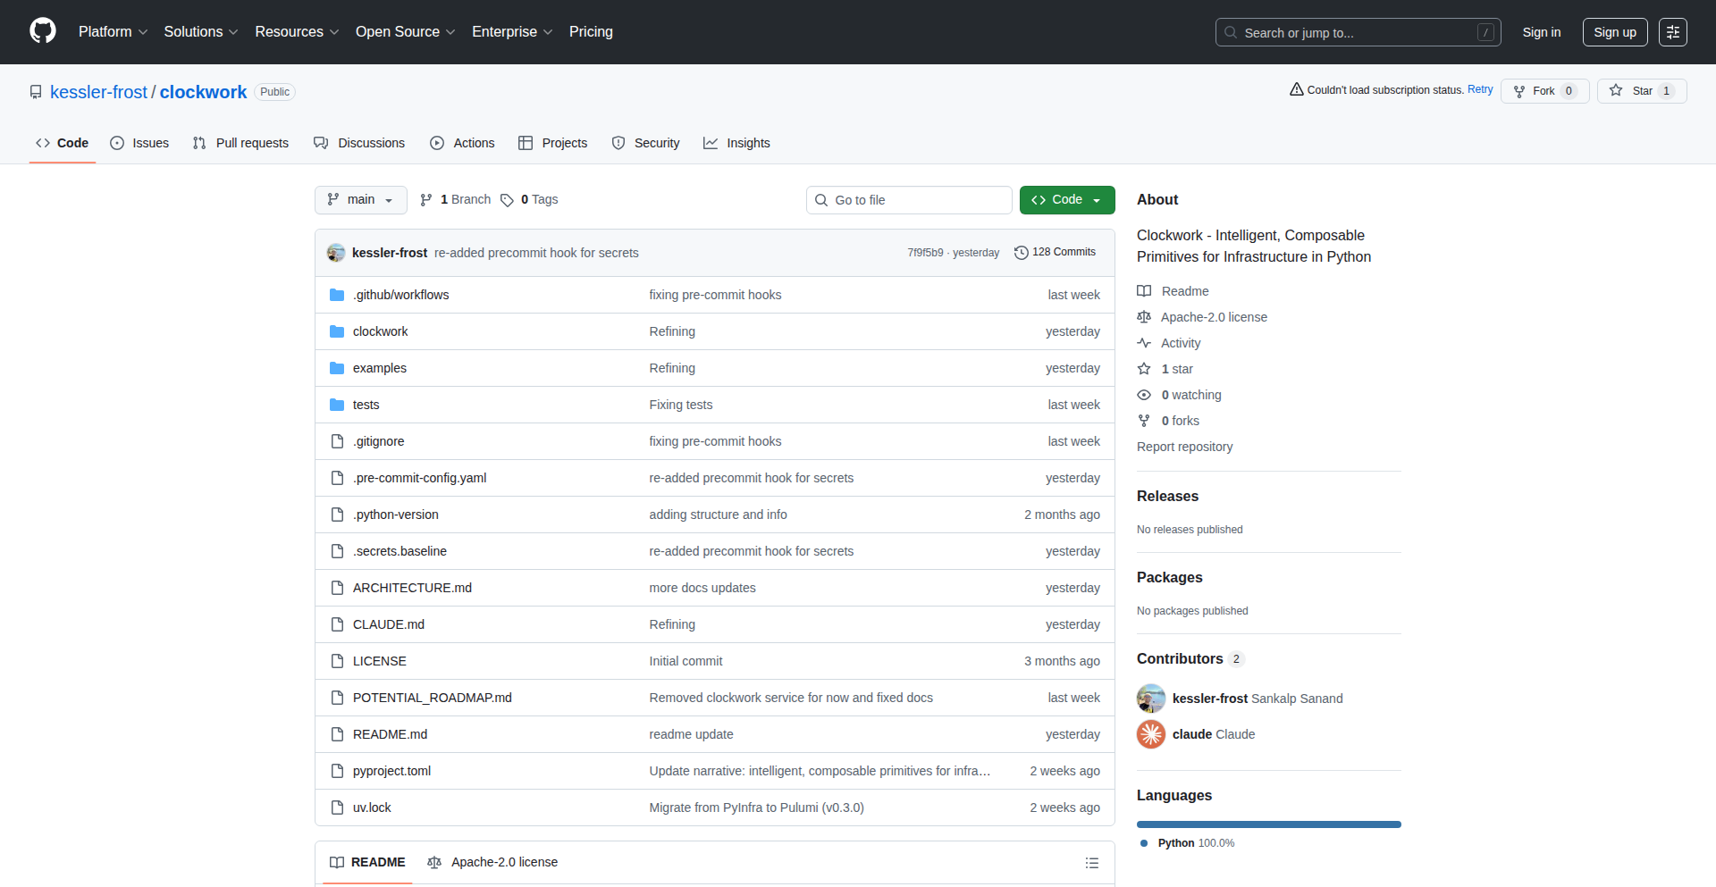The width and height of the screenshot is (1716, 887).
Task: Switch to the Issues tab
Action: pyautogui.click(x=139, y=143)
